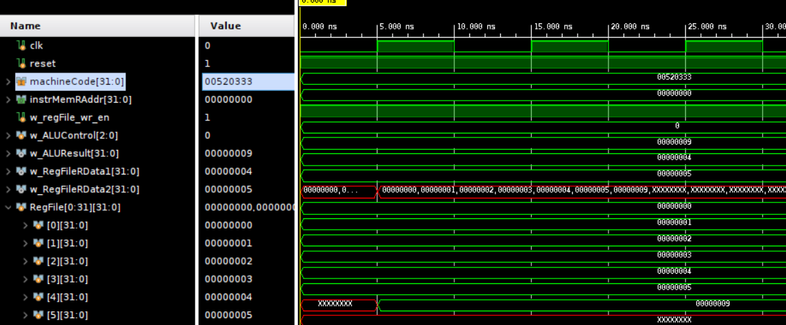Click the w_ALUResult bus icon
Image resolution: width=786 pixels, height=325 pixels.
21,154
